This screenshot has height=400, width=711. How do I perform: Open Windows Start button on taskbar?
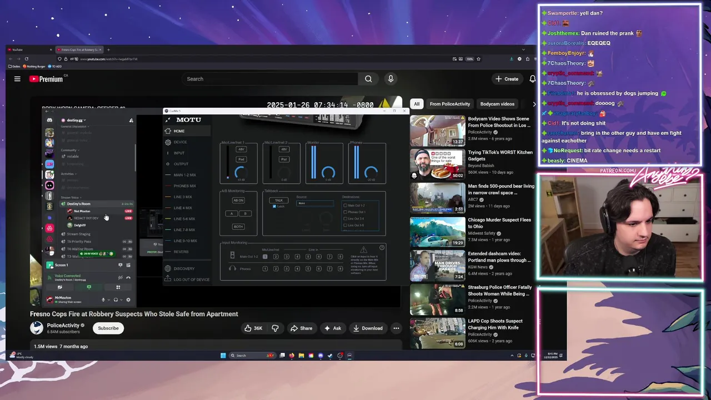point(223,356)
